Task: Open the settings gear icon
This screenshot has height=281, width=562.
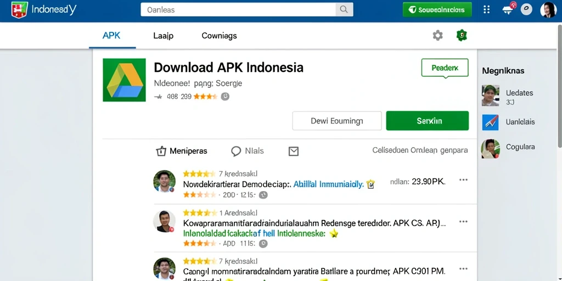Action: click(x=437, y=36)
